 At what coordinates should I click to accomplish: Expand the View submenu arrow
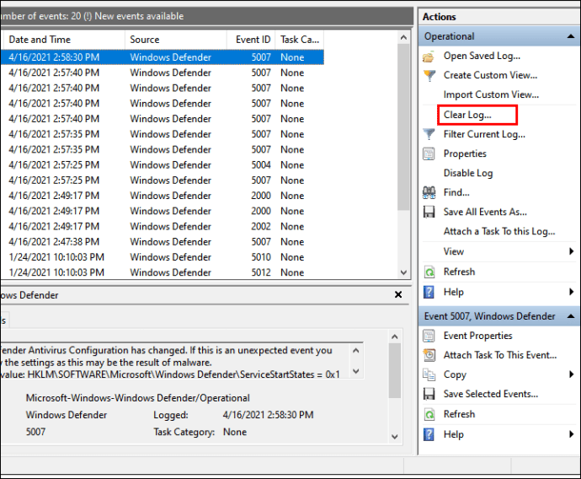click(x=572, y=251)
